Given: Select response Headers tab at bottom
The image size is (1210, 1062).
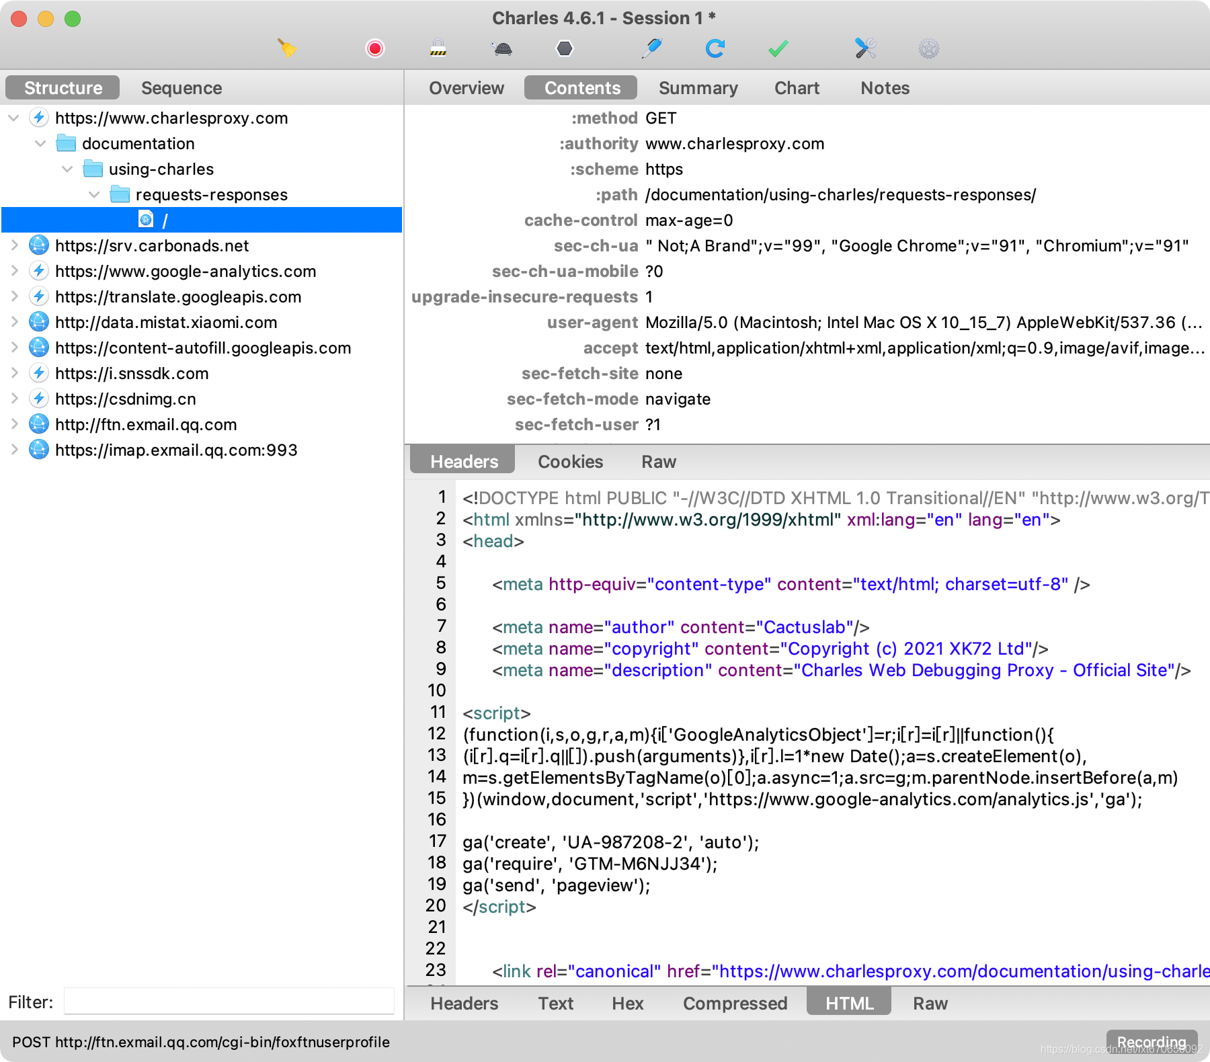Looking at the screenshot, I should (x=464, y=1004).
